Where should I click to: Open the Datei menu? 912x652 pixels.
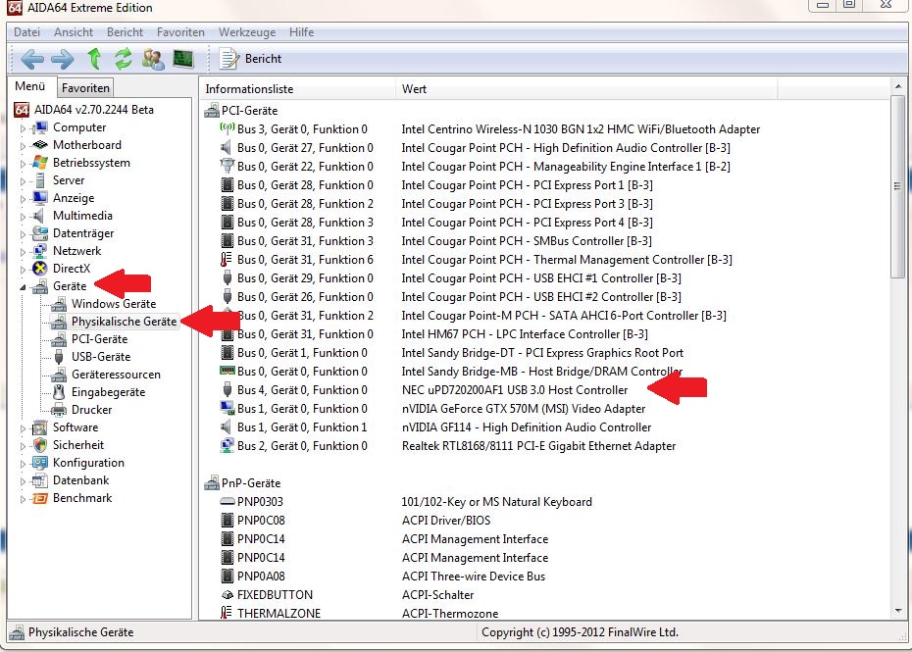(x=26, y=32)
